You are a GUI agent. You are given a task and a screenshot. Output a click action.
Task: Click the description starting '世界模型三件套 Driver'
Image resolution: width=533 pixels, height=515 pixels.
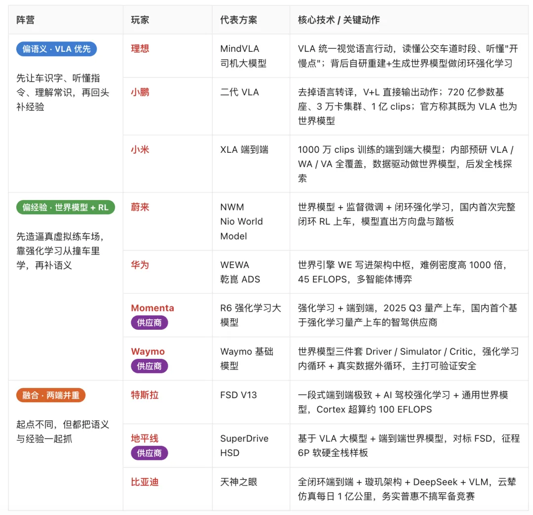(409, 359)
